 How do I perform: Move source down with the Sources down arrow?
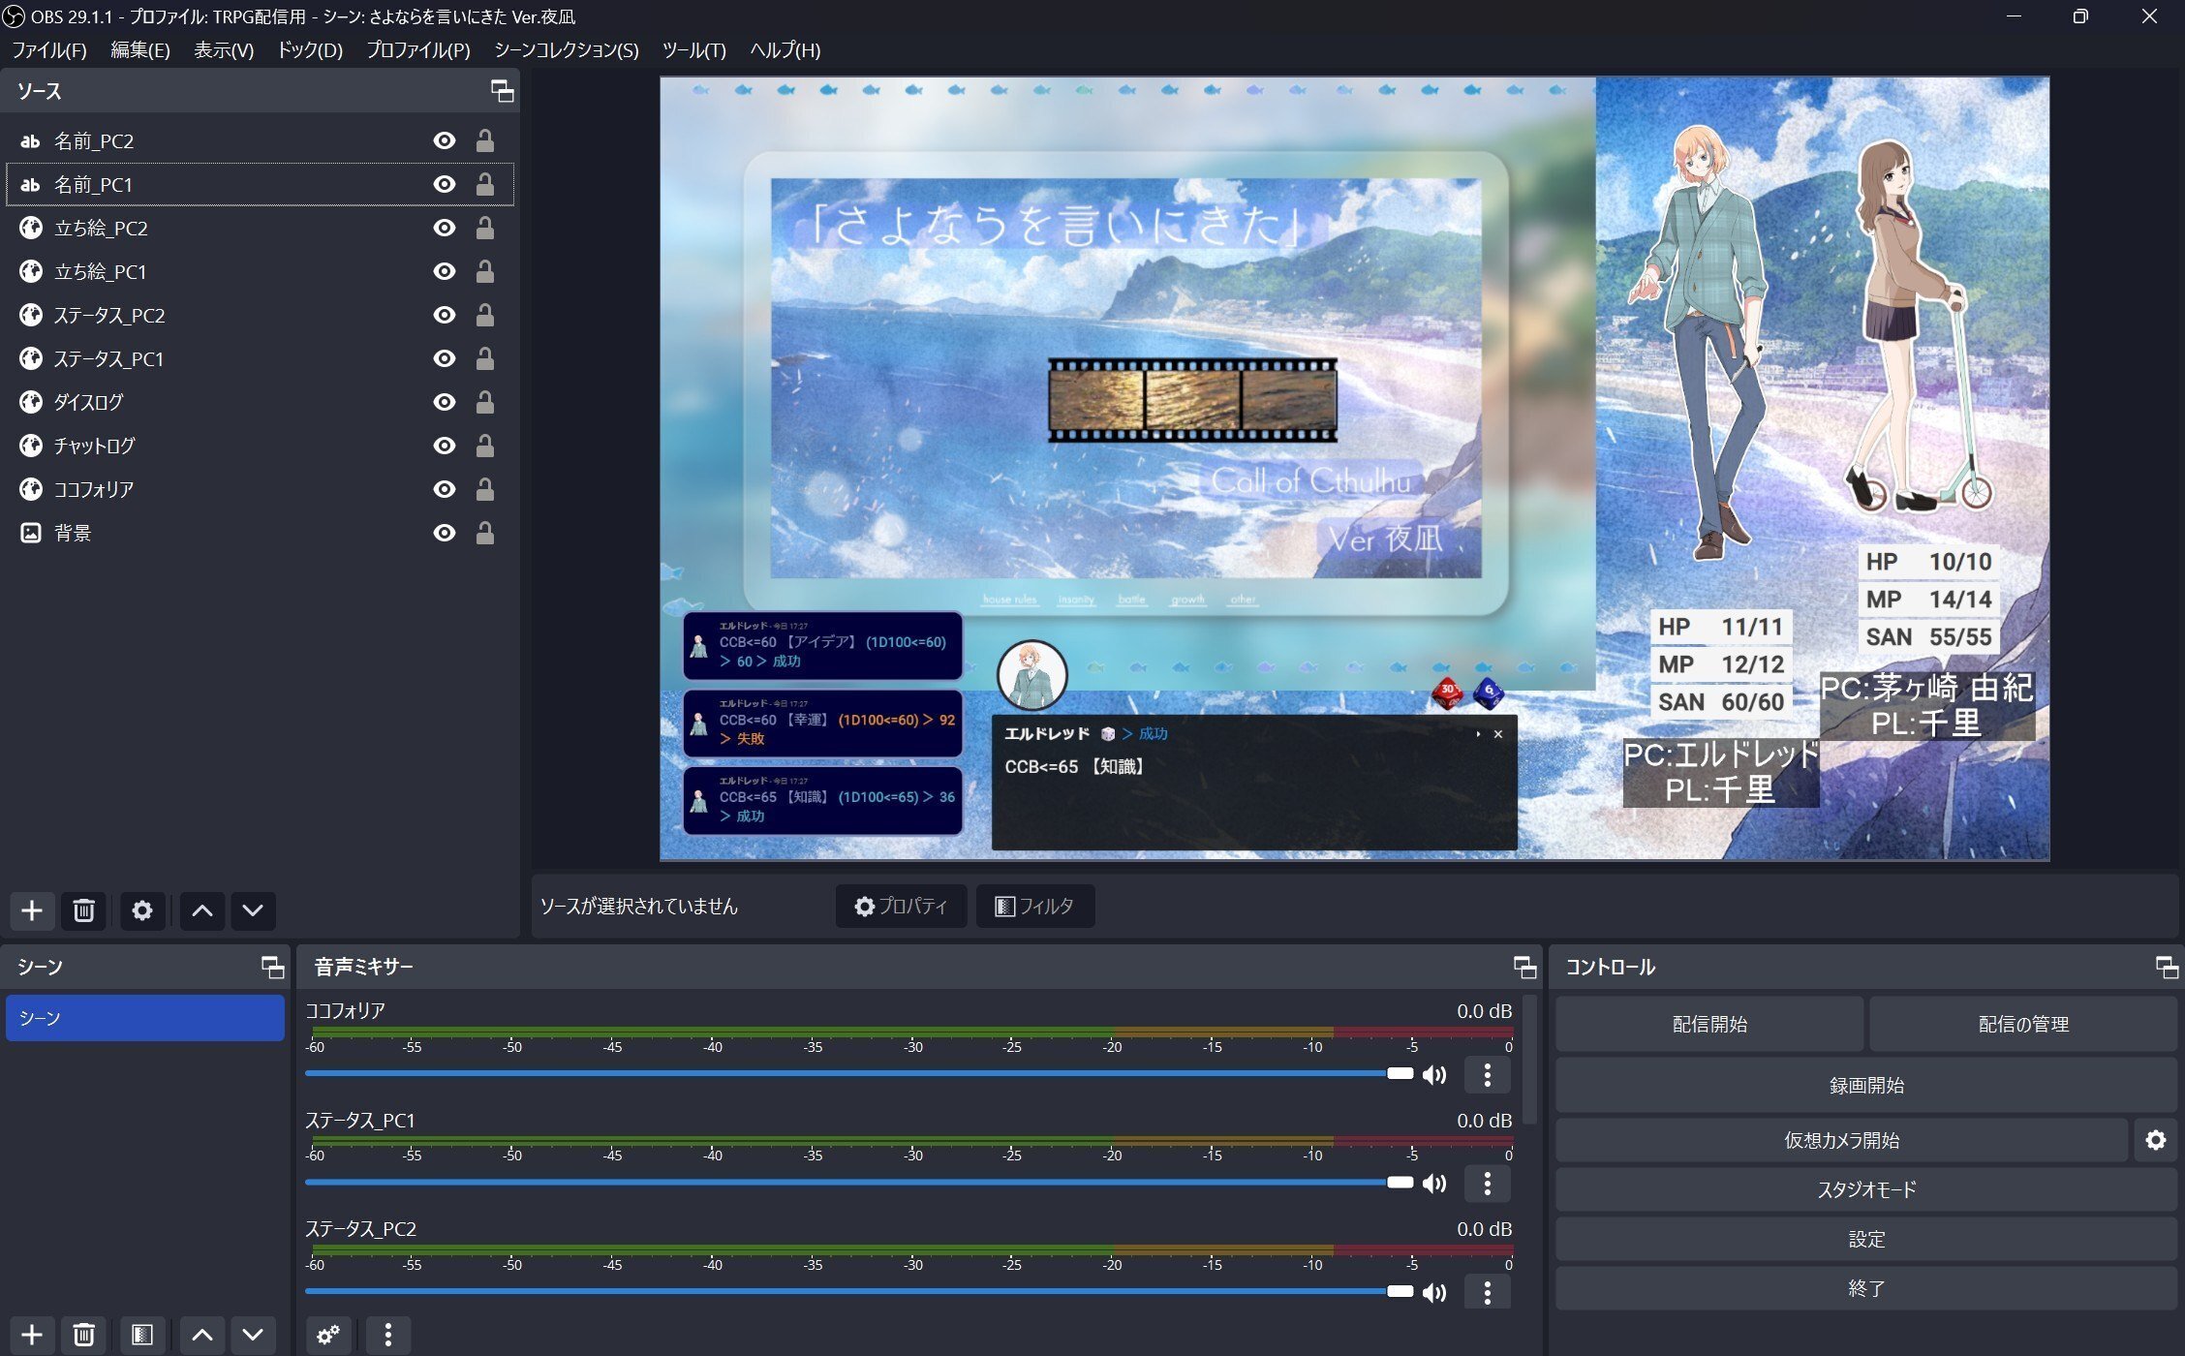tap(253, 910)
